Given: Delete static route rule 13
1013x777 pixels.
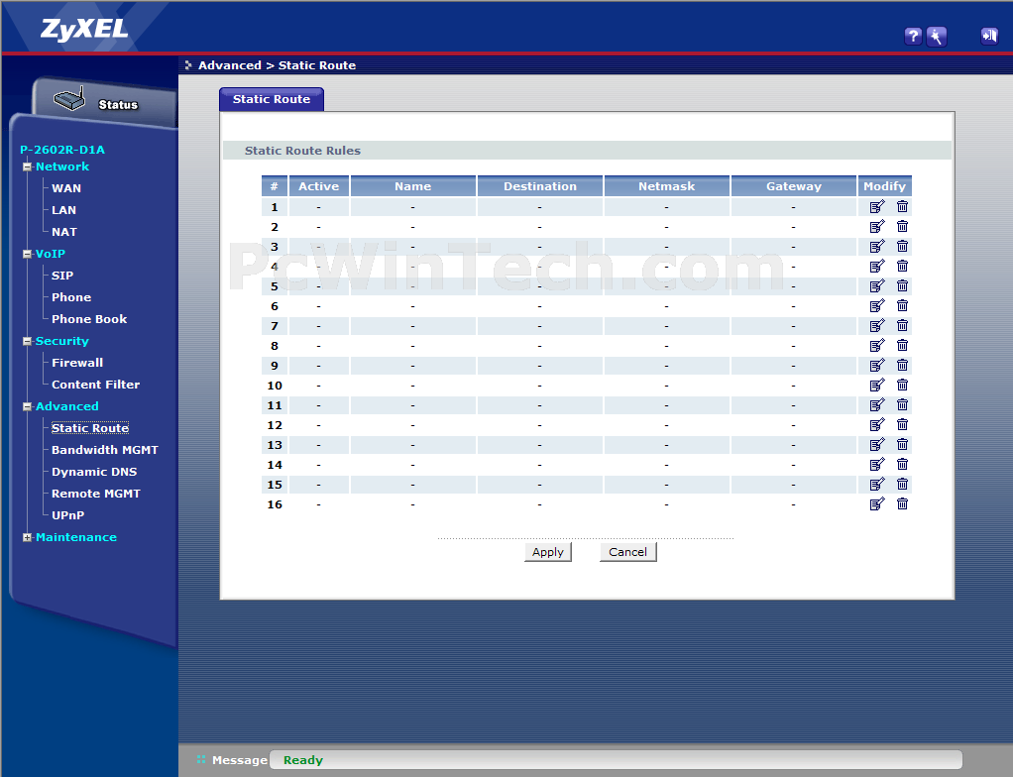Looking at the screenshot, I should coord(903,444).
